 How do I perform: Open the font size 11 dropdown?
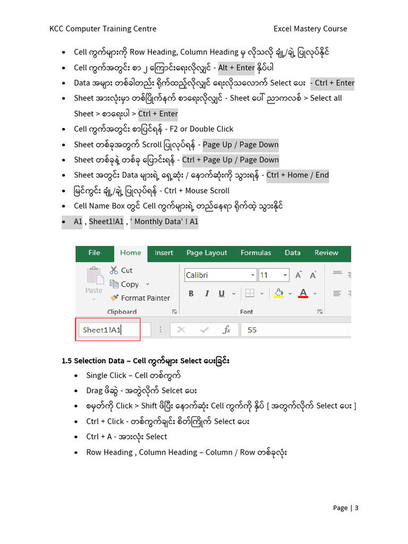pos(285,275)
